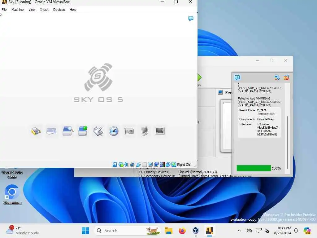Viewport: 317px width, 238px height.
Task: Select the E_FAIL result code text
Action: pos(262,110)
